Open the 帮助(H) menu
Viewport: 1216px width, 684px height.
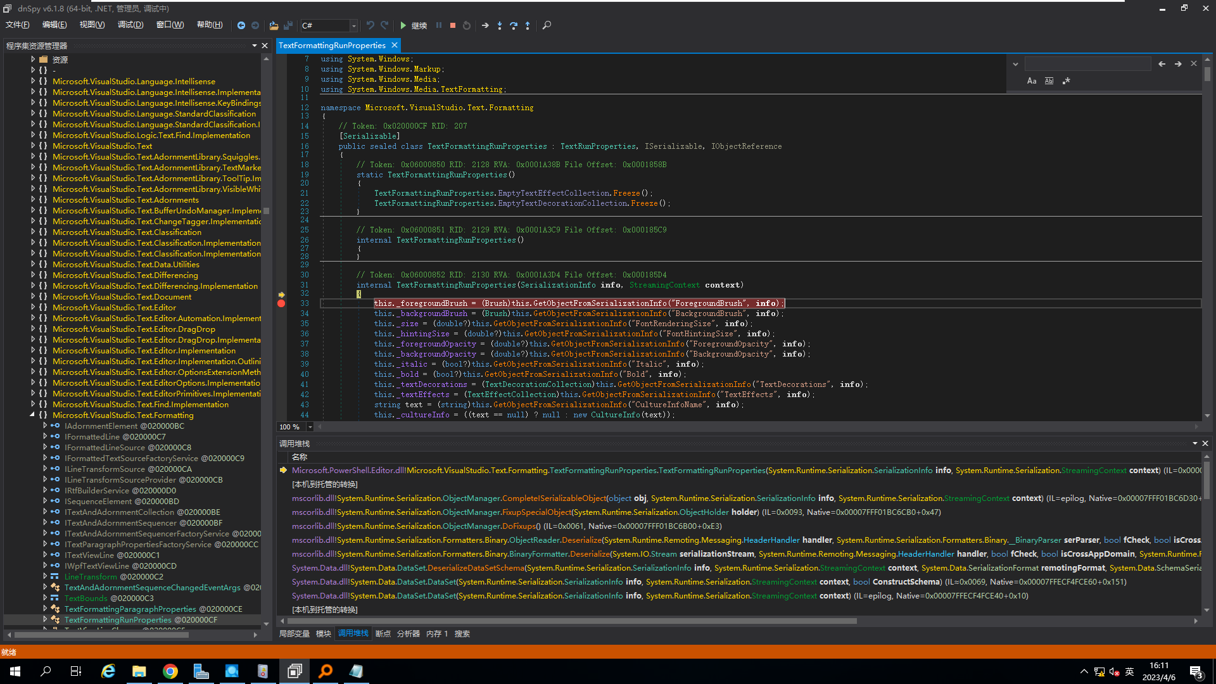click(x=210, y=25)
